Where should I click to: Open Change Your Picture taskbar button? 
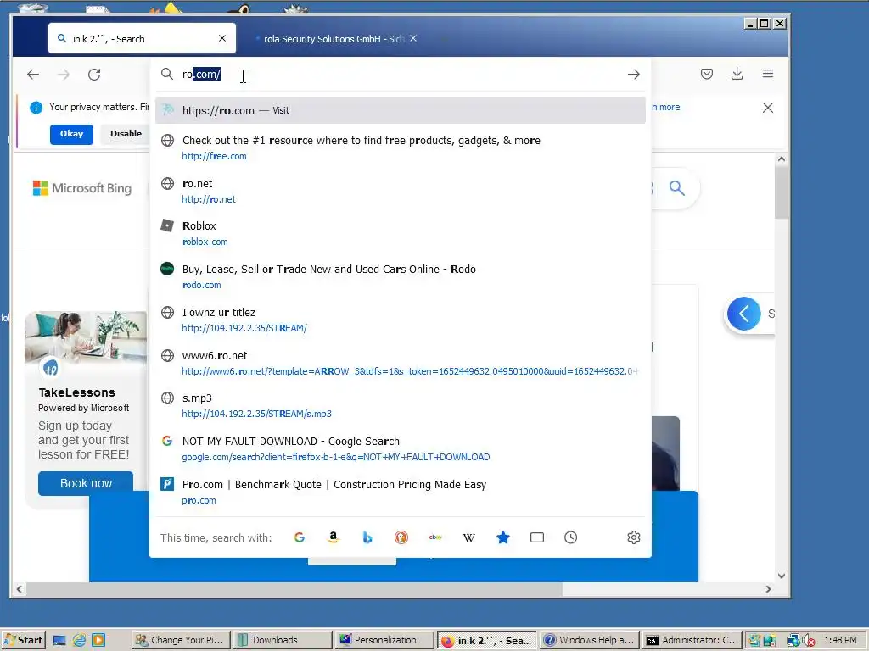[x=180, y=640]
